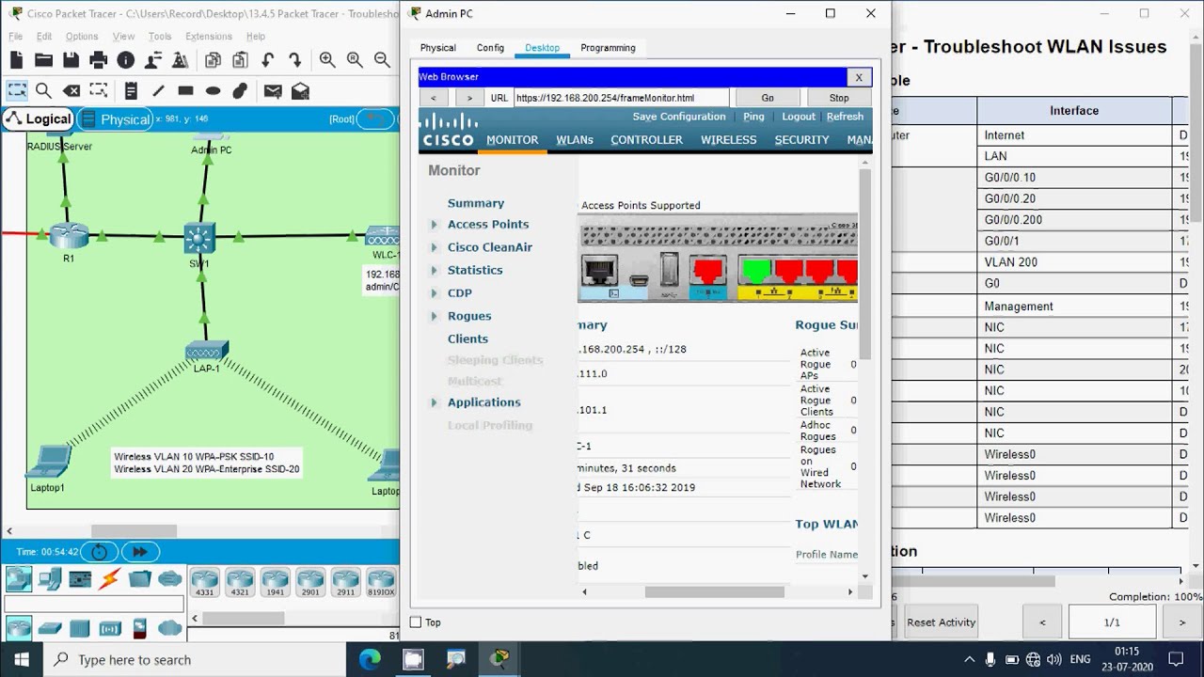
Task: Zoom in on the workspace
Action: pos(327,60)
